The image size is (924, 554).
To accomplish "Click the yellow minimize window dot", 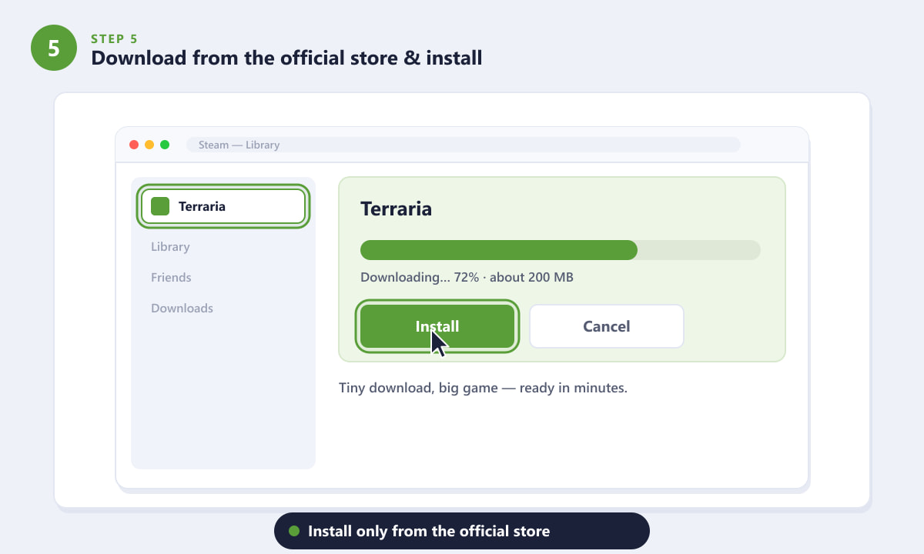I will [x=149, y=145].
